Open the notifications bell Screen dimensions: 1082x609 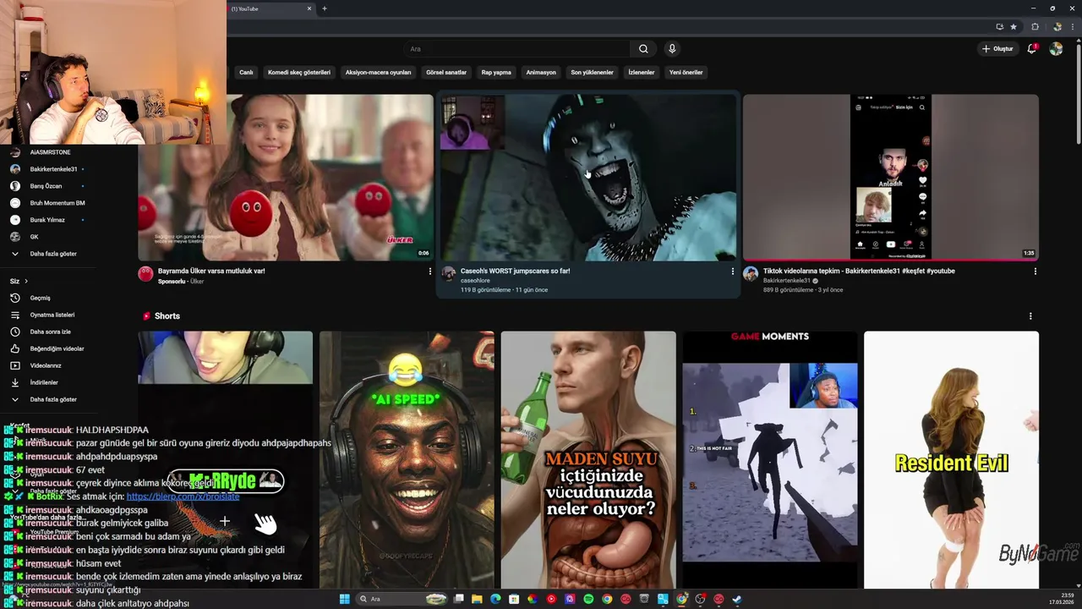(x=1031, y=49)
